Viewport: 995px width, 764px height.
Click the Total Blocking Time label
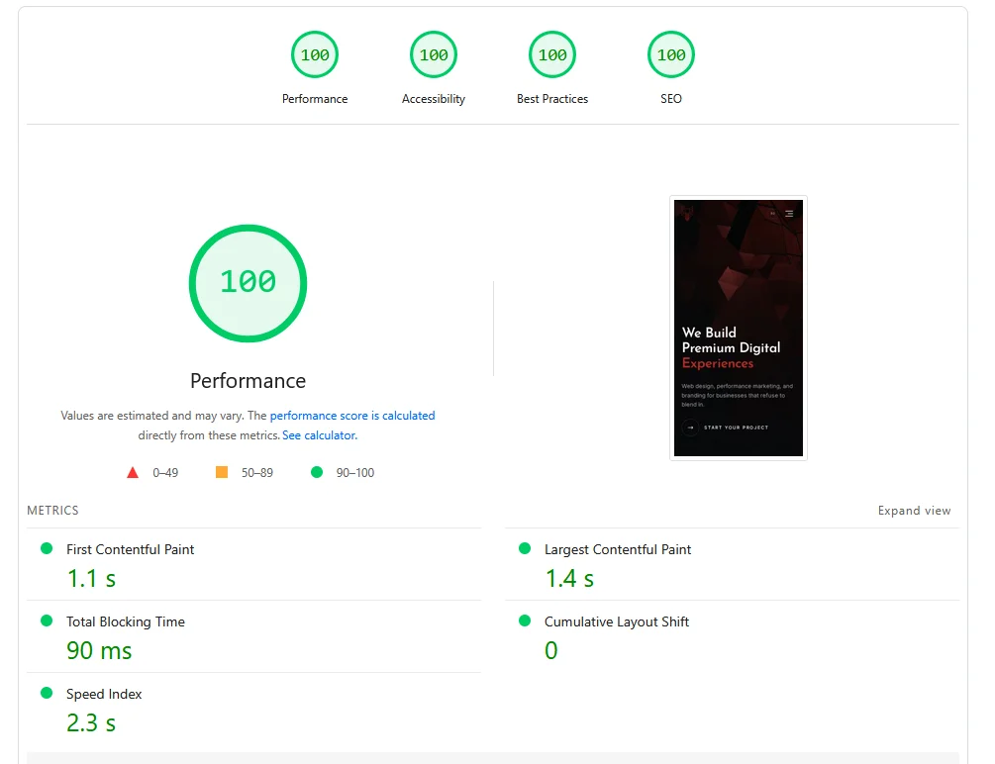coord(126,621)
